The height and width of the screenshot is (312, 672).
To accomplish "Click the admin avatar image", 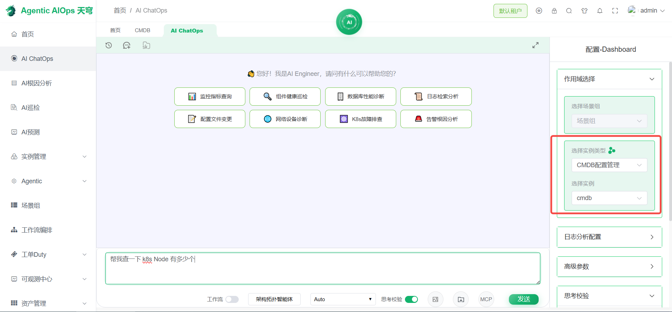I will pos(632,10).
